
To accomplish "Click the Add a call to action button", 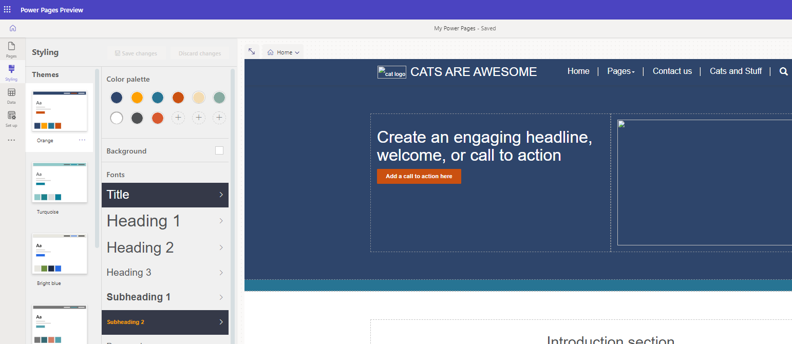I will tap(419, 176).
